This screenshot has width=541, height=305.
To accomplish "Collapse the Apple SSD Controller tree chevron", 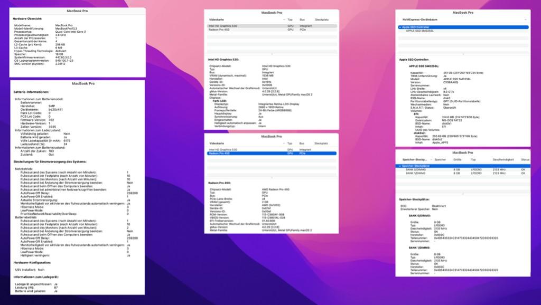I will click(x=400, y=27).
